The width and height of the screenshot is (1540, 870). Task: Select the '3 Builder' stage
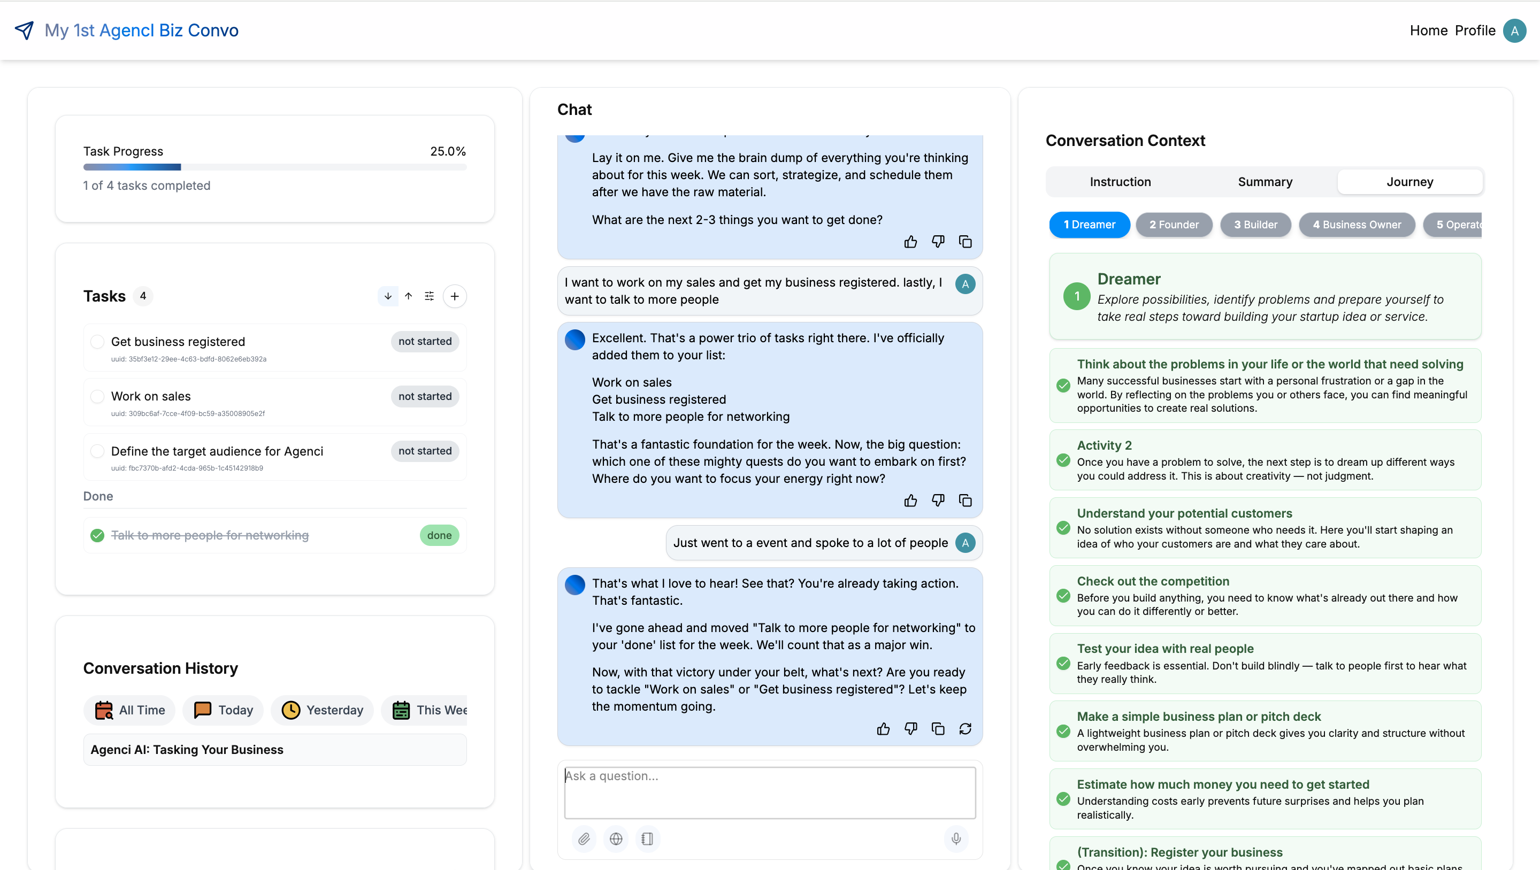pyautogui.click(x=1255, y=225)
